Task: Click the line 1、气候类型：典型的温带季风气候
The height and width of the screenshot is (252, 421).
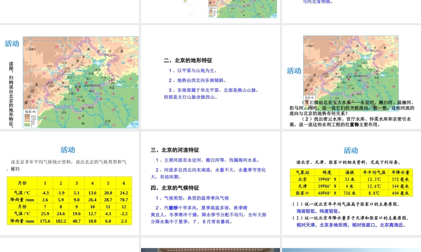Action: pyautogui.click(x=192, y=198)
